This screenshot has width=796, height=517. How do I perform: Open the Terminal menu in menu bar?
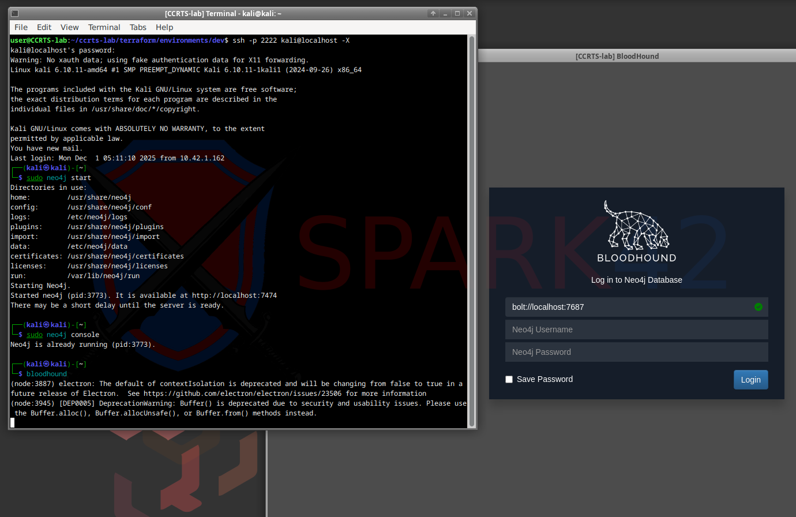(x=104, y=27)
